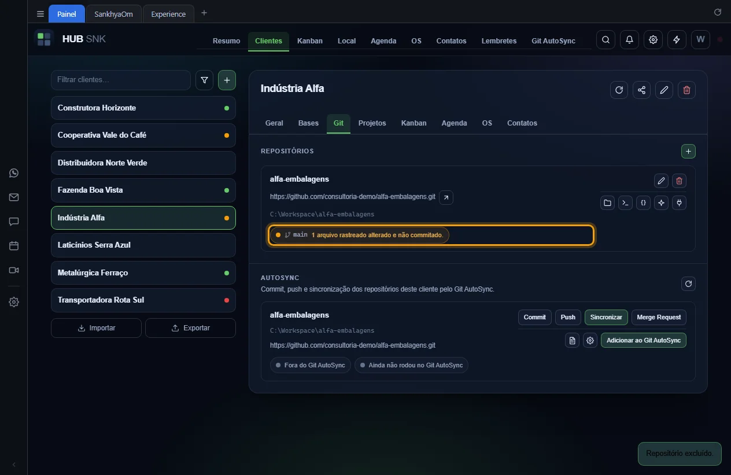Click Adicionar ao Git AutoSync
Screen dimensions: 731x475
click(644, 341)
